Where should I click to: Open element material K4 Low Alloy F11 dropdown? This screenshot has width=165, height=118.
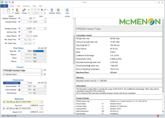tap(42, 108)
